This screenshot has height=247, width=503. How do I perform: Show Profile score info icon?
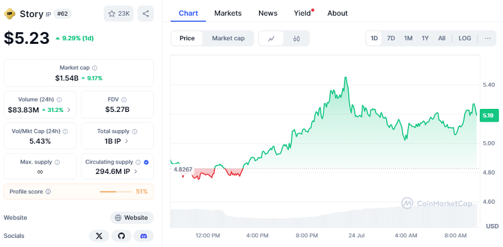pos(48,192)
